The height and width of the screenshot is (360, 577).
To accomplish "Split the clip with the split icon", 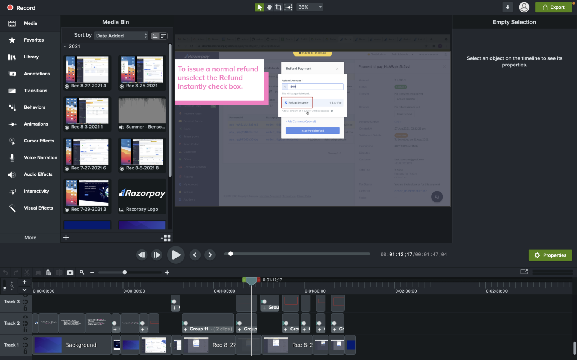I will point(59,272).
